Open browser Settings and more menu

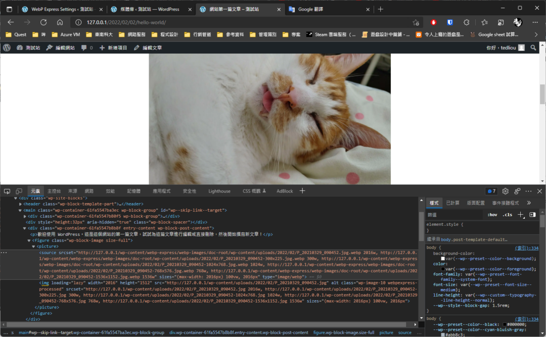click(535, 22)
